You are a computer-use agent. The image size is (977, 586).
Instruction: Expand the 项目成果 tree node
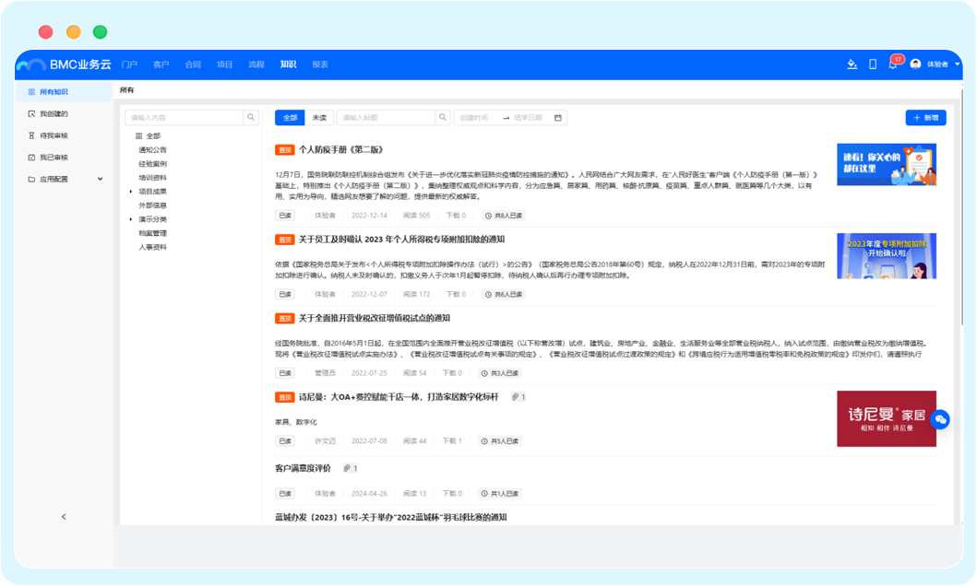pos(131,192)
